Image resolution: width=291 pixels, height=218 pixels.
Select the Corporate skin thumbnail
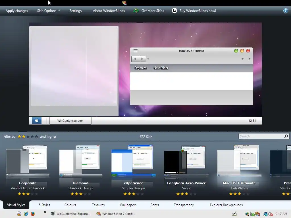point(28,161)
